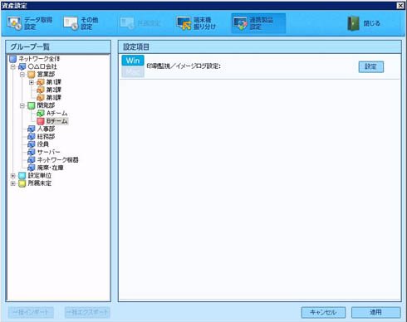Viewport: 407px width, 322px height.
Task: Select the ネットワーク全体 root icon
Action: pos(13,59)
